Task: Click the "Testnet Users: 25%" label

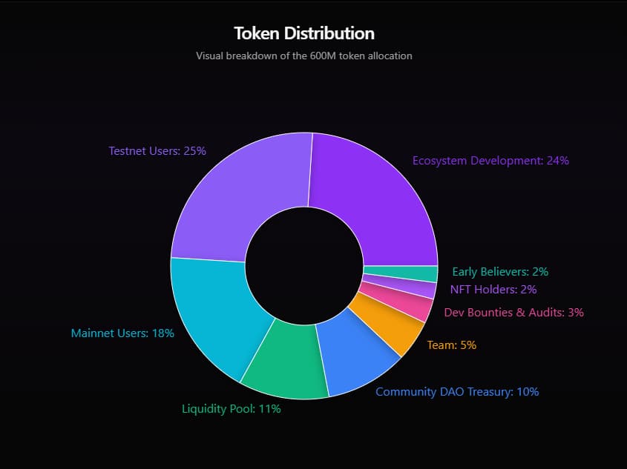Action: point(157,150)
